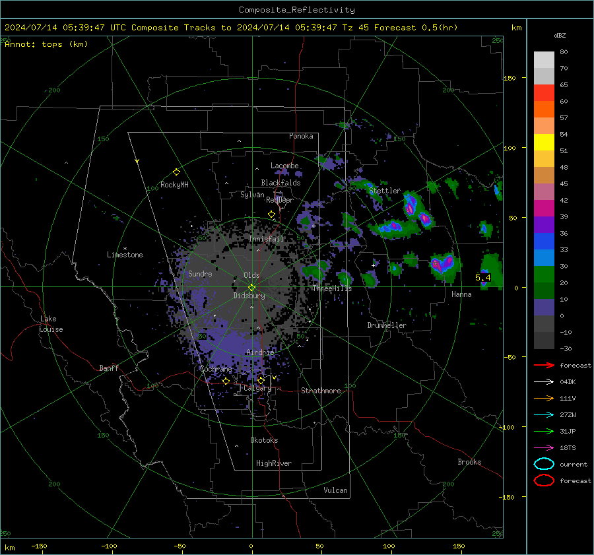Click the Brooks label
The width and height of the screenshot is (594, 555).
469,462
